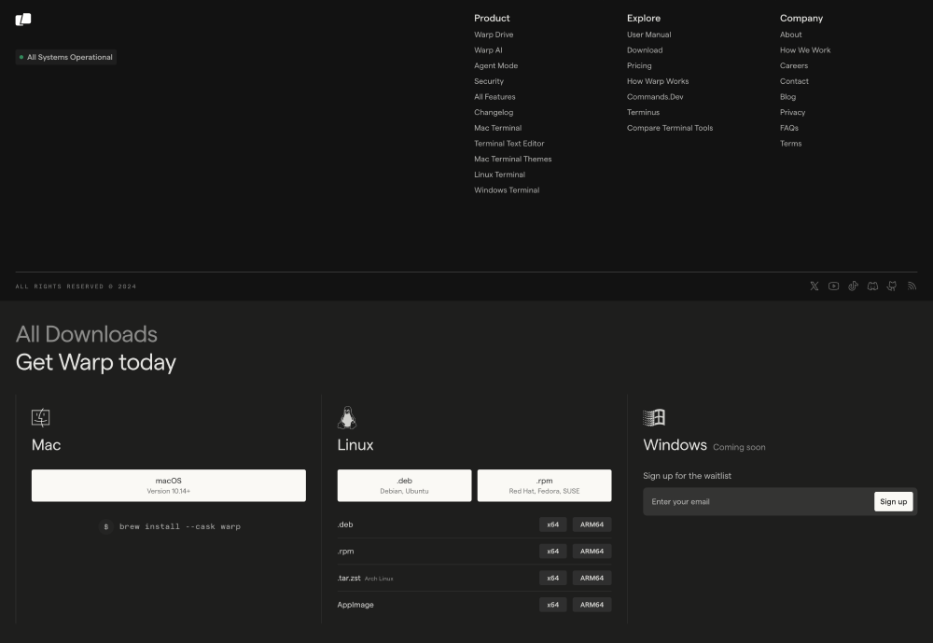Open the About link under Company
Viewport: 933px width, 643px height.
pos(790,35)
